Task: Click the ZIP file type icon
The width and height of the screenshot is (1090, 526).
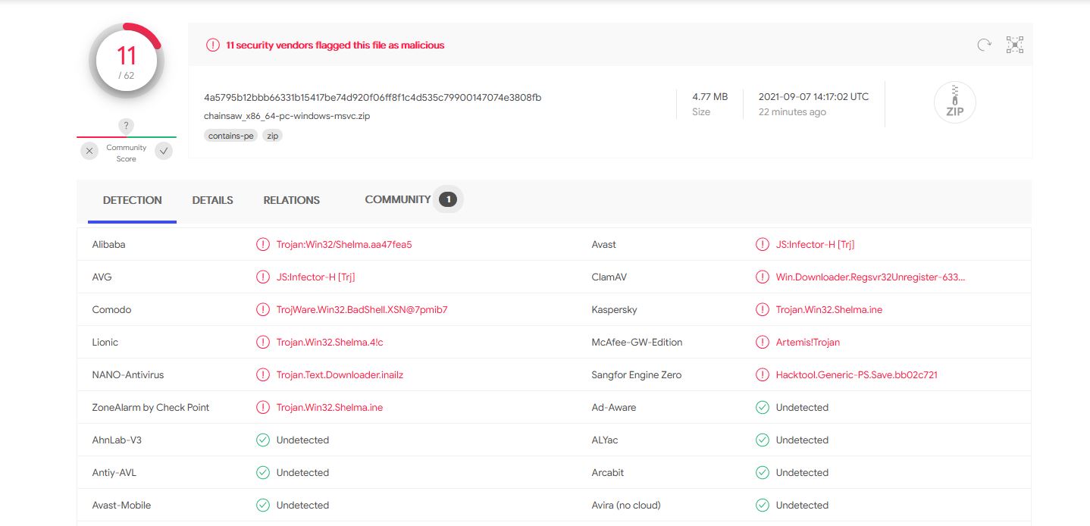Action: click(x=954, y=102)
